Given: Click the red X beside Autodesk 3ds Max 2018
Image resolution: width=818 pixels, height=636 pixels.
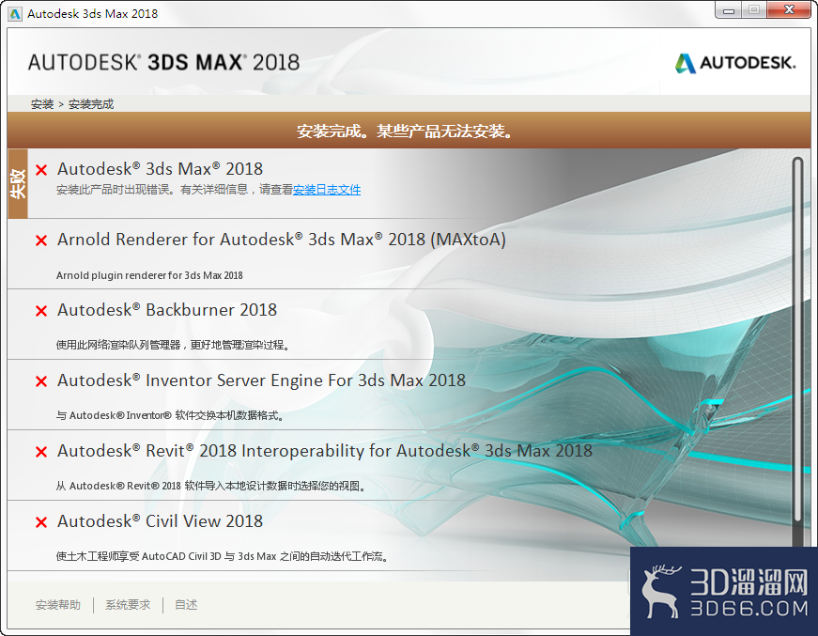Looking at the screenshot, I should [x=41, y=169].
